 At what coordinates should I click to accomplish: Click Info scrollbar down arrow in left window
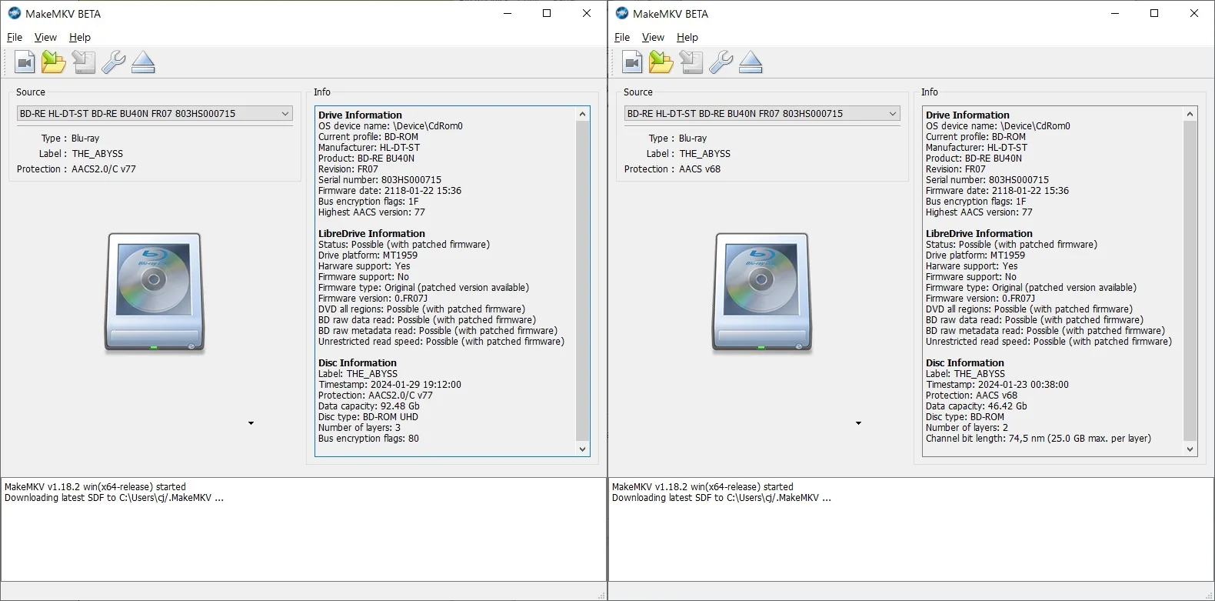(582, 449)
